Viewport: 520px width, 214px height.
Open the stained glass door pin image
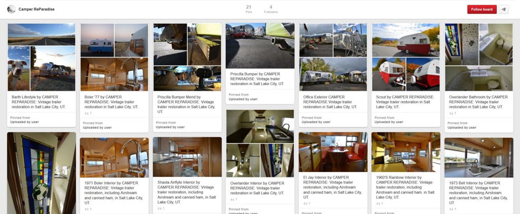pos(42,173)
